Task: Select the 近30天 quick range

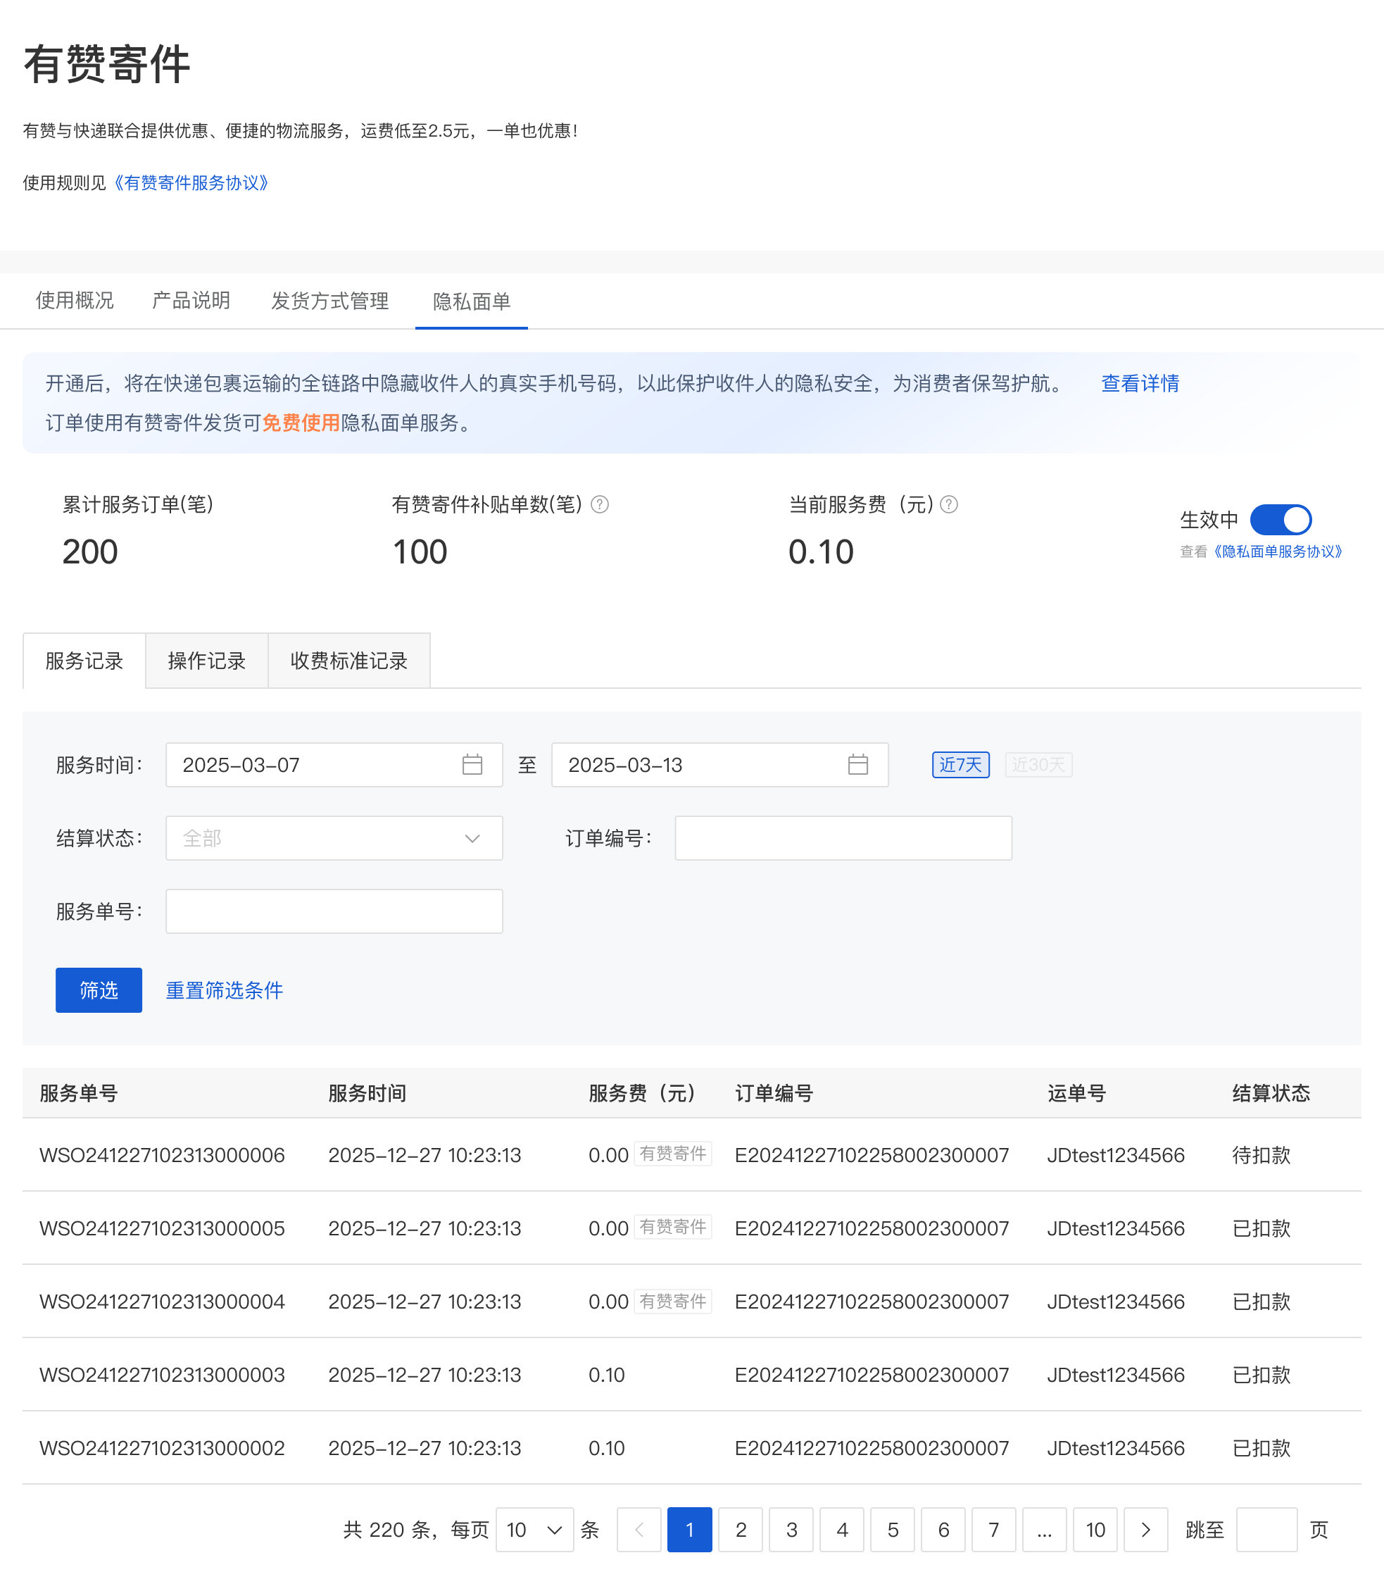Action: pyautogui.click(x=1038, y=764)
